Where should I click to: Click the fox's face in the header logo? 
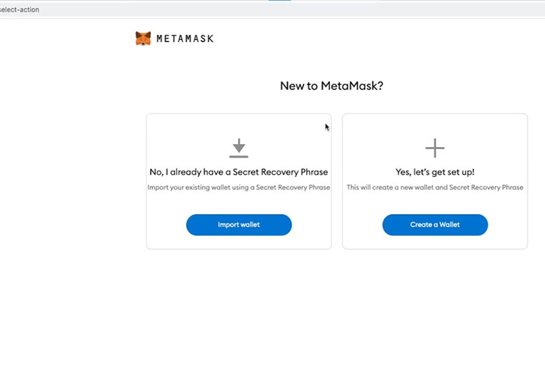pos(143,39)
